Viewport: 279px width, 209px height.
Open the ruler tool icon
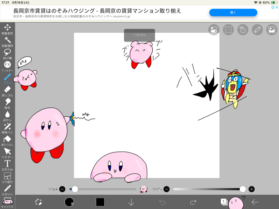[x=257, y=30]
